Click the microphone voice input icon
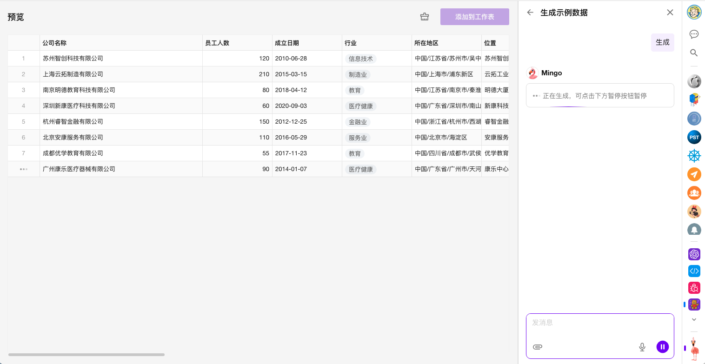The width and height of the screenshot is (705, 364). pyautogui.click(x=642, y=347)
